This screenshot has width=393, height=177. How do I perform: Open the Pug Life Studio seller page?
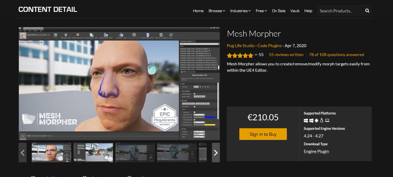240,46
